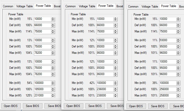Increase the Max 114% value in middle window
Image resolution: width=184 pixels, height=111 pixels.
(115, 31)
